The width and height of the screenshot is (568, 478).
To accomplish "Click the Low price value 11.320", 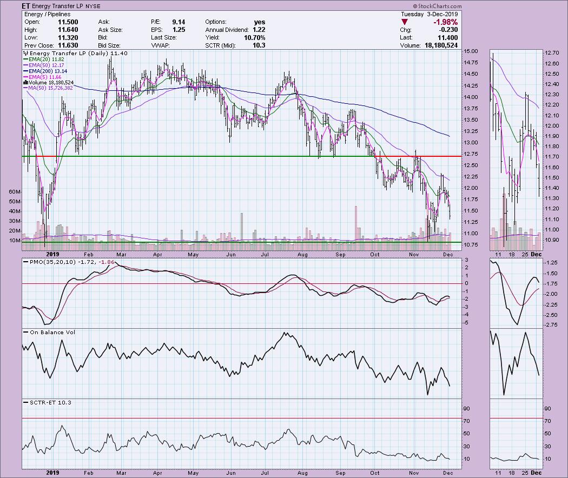I will pos(68,38).
